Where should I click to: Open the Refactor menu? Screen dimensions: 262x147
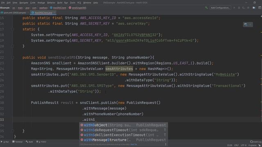coord(51,3)
